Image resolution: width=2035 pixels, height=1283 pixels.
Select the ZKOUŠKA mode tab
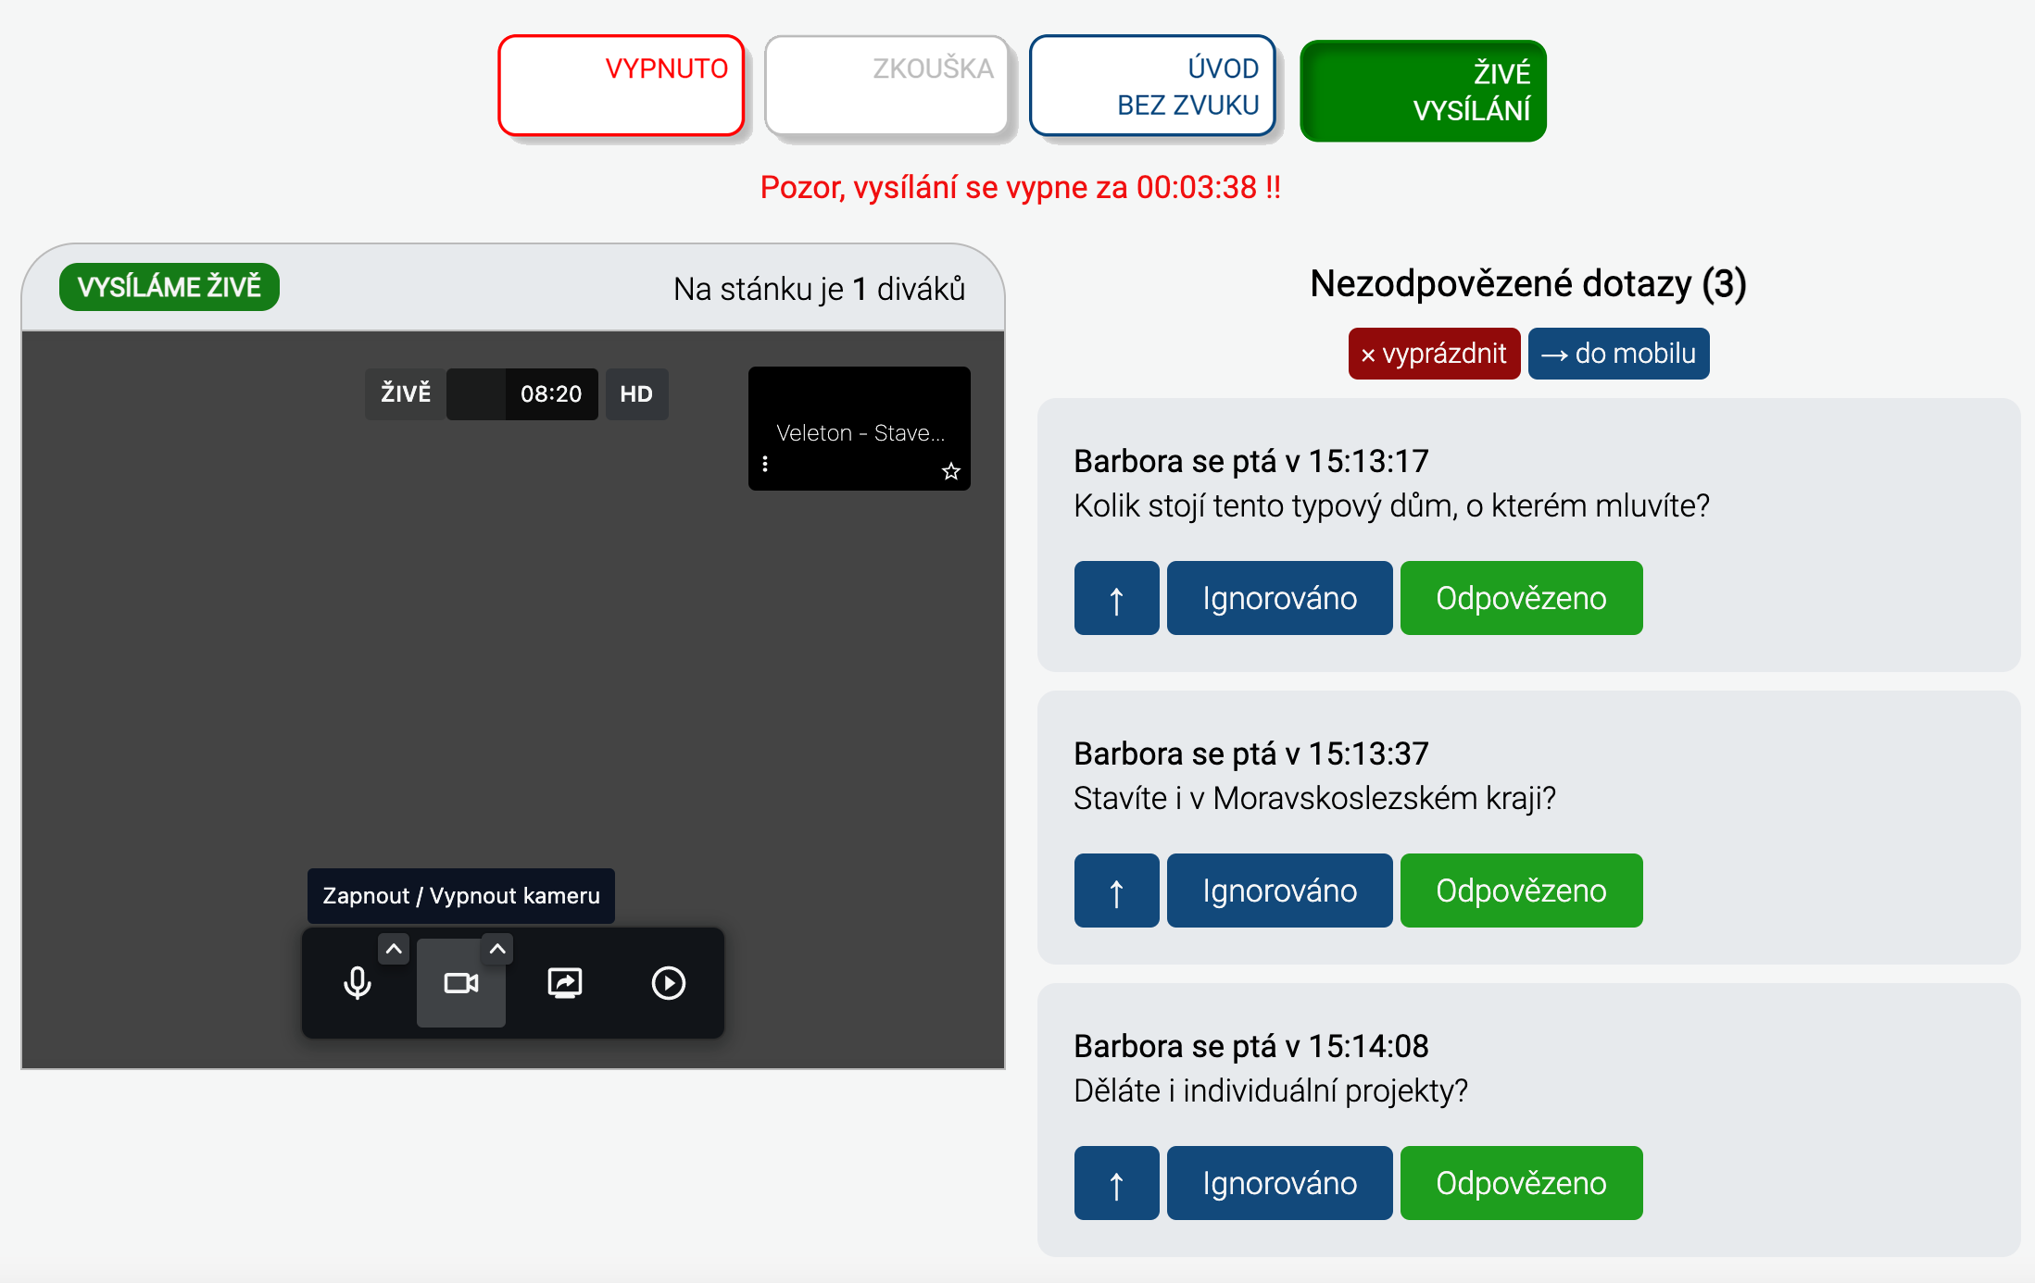[x=886, y=86]
